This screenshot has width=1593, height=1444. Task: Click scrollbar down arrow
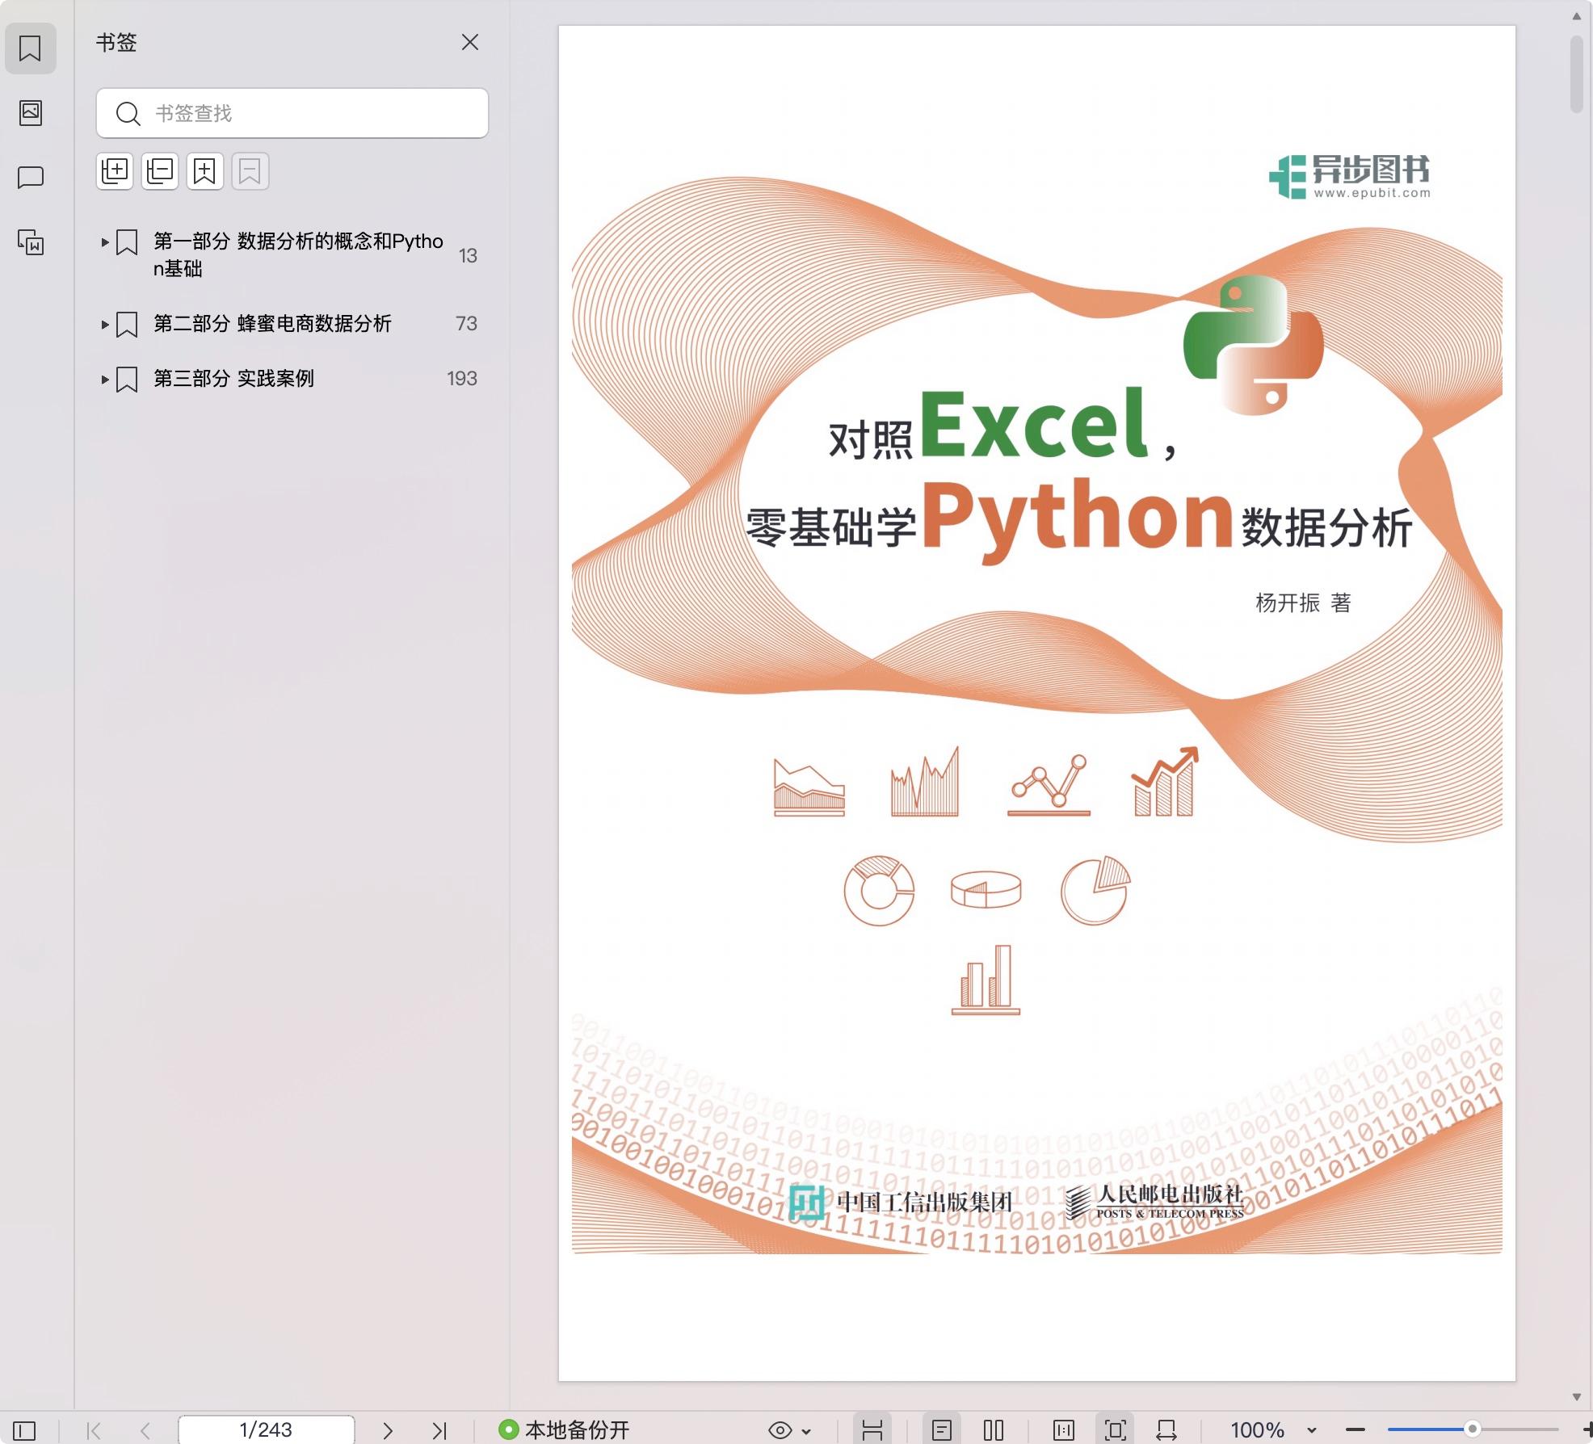(x=1577, y=1397)
